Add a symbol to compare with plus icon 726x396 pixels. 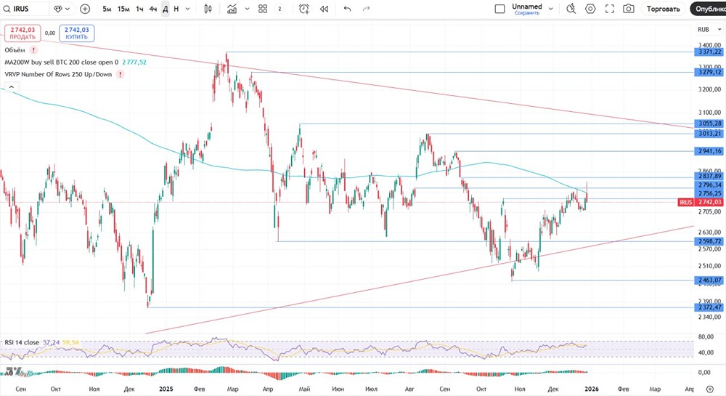(85, 9)
